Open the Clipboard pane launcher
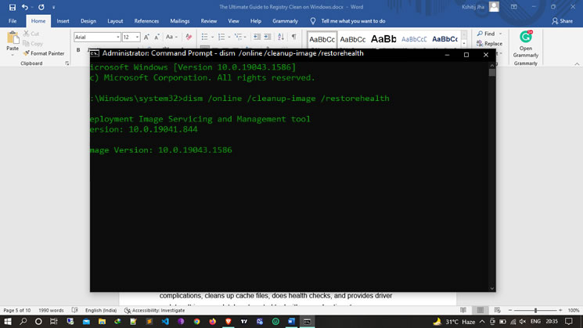The width and height of the screenshot is (583, 328). (67, 63)
